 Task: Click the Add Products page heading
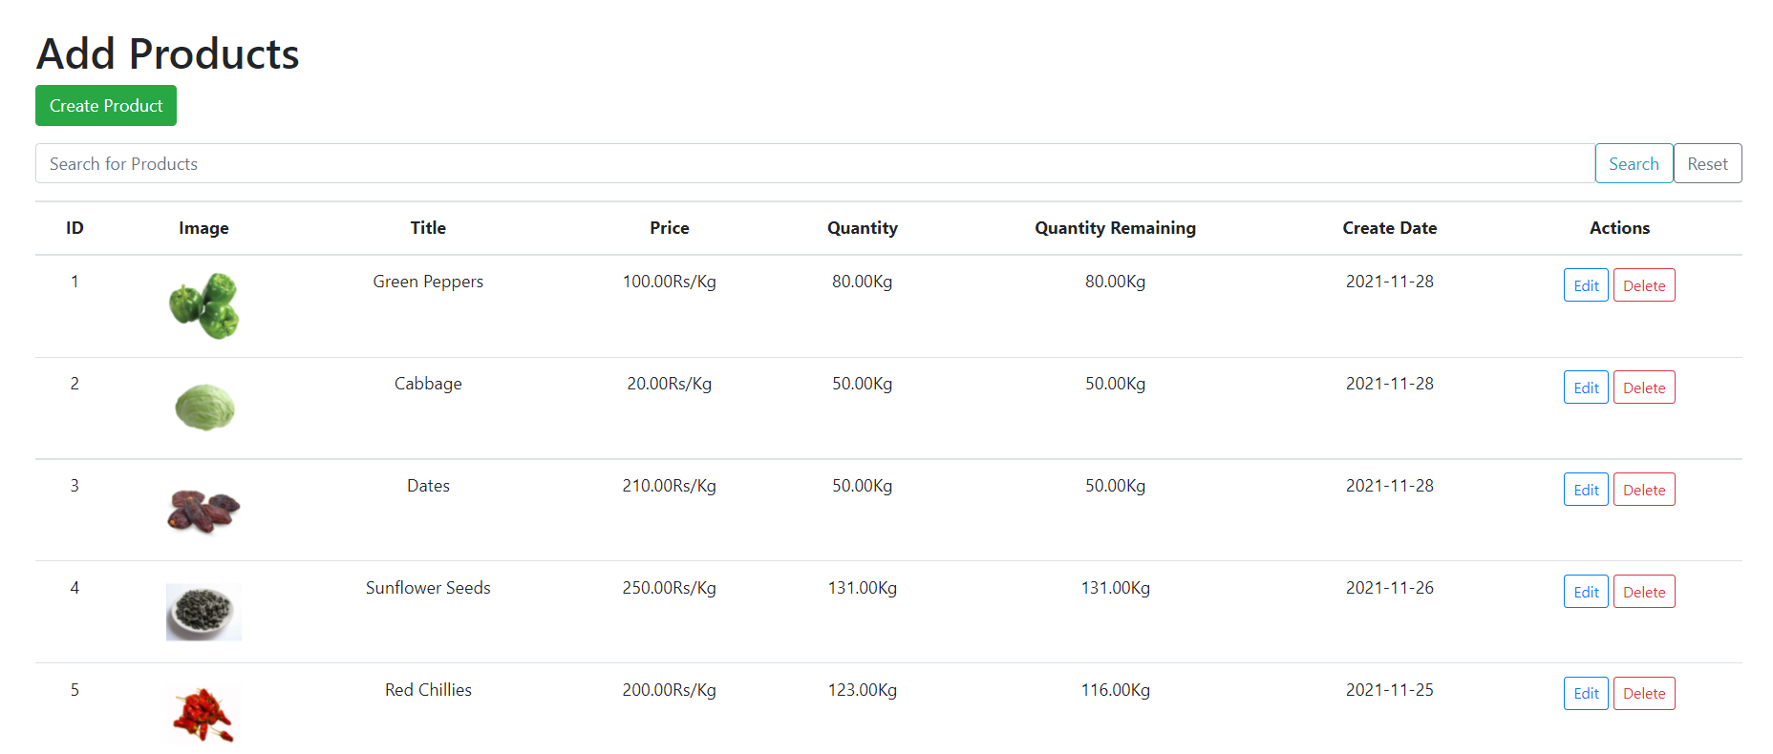point(167,53)
